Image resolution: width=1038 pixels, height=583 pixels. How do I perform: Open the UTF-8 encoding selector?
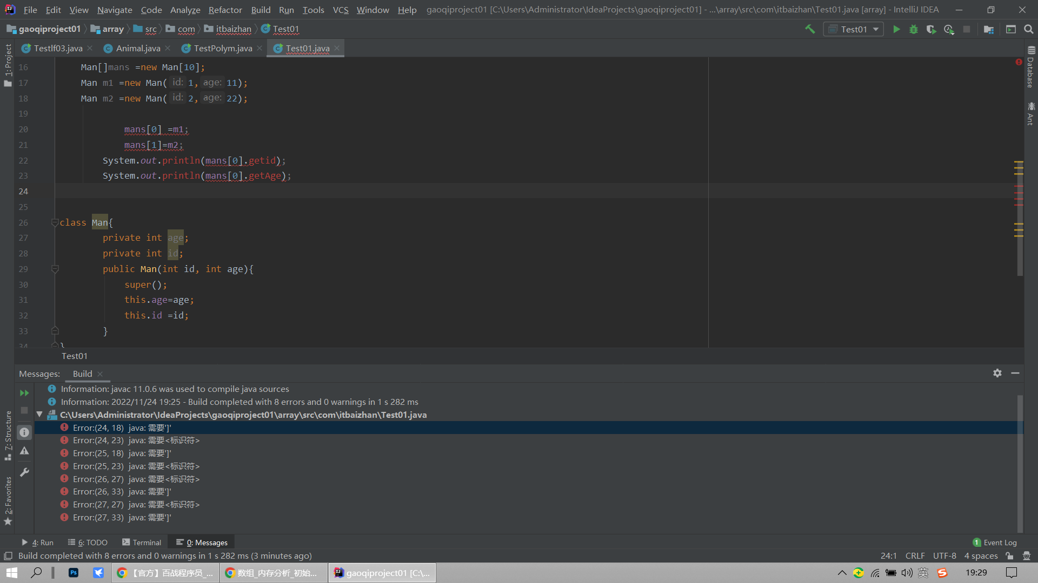click(x=944, y=555)
